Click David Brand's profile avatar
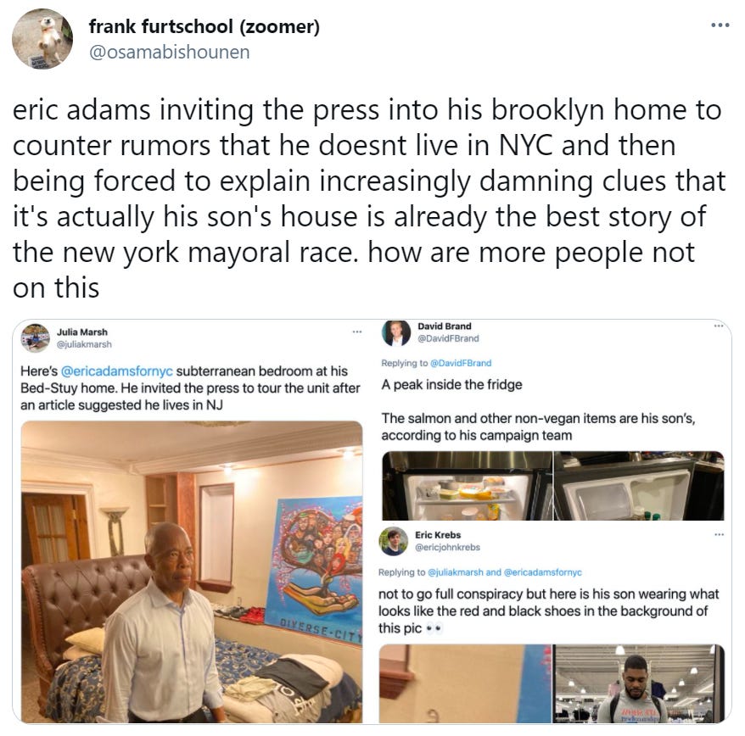Viewport: 745px width, 736px height. [395, 333]
